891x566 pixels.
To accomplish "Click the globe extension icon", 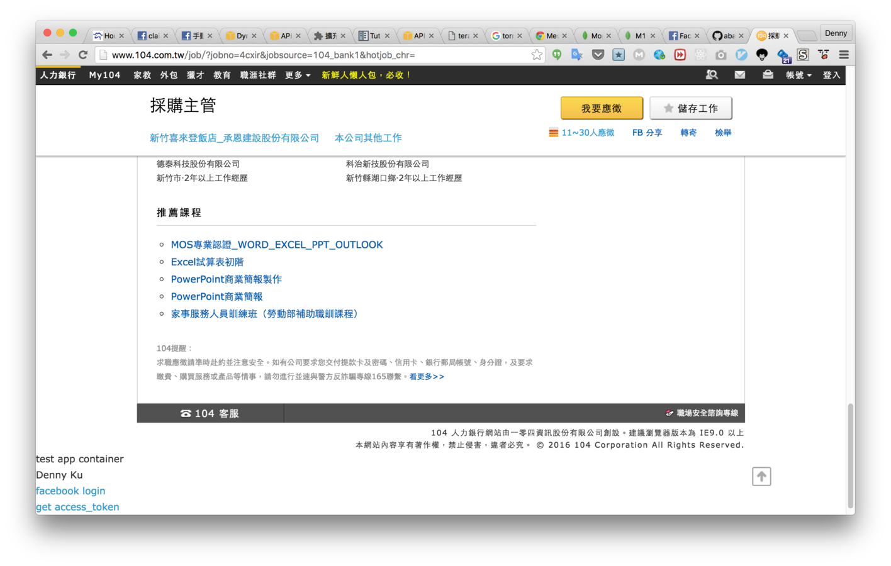I will pos(659,55).
